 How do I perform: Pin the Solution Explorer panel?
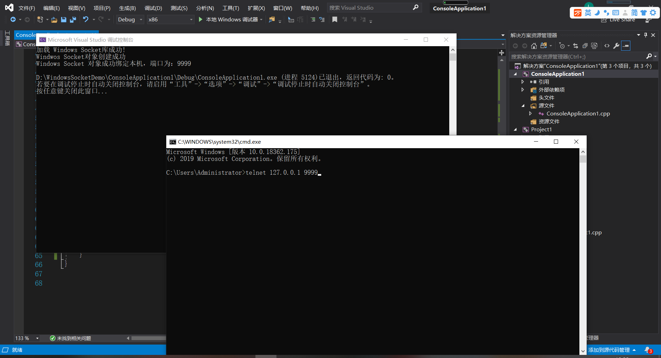[x=646, y=35]
